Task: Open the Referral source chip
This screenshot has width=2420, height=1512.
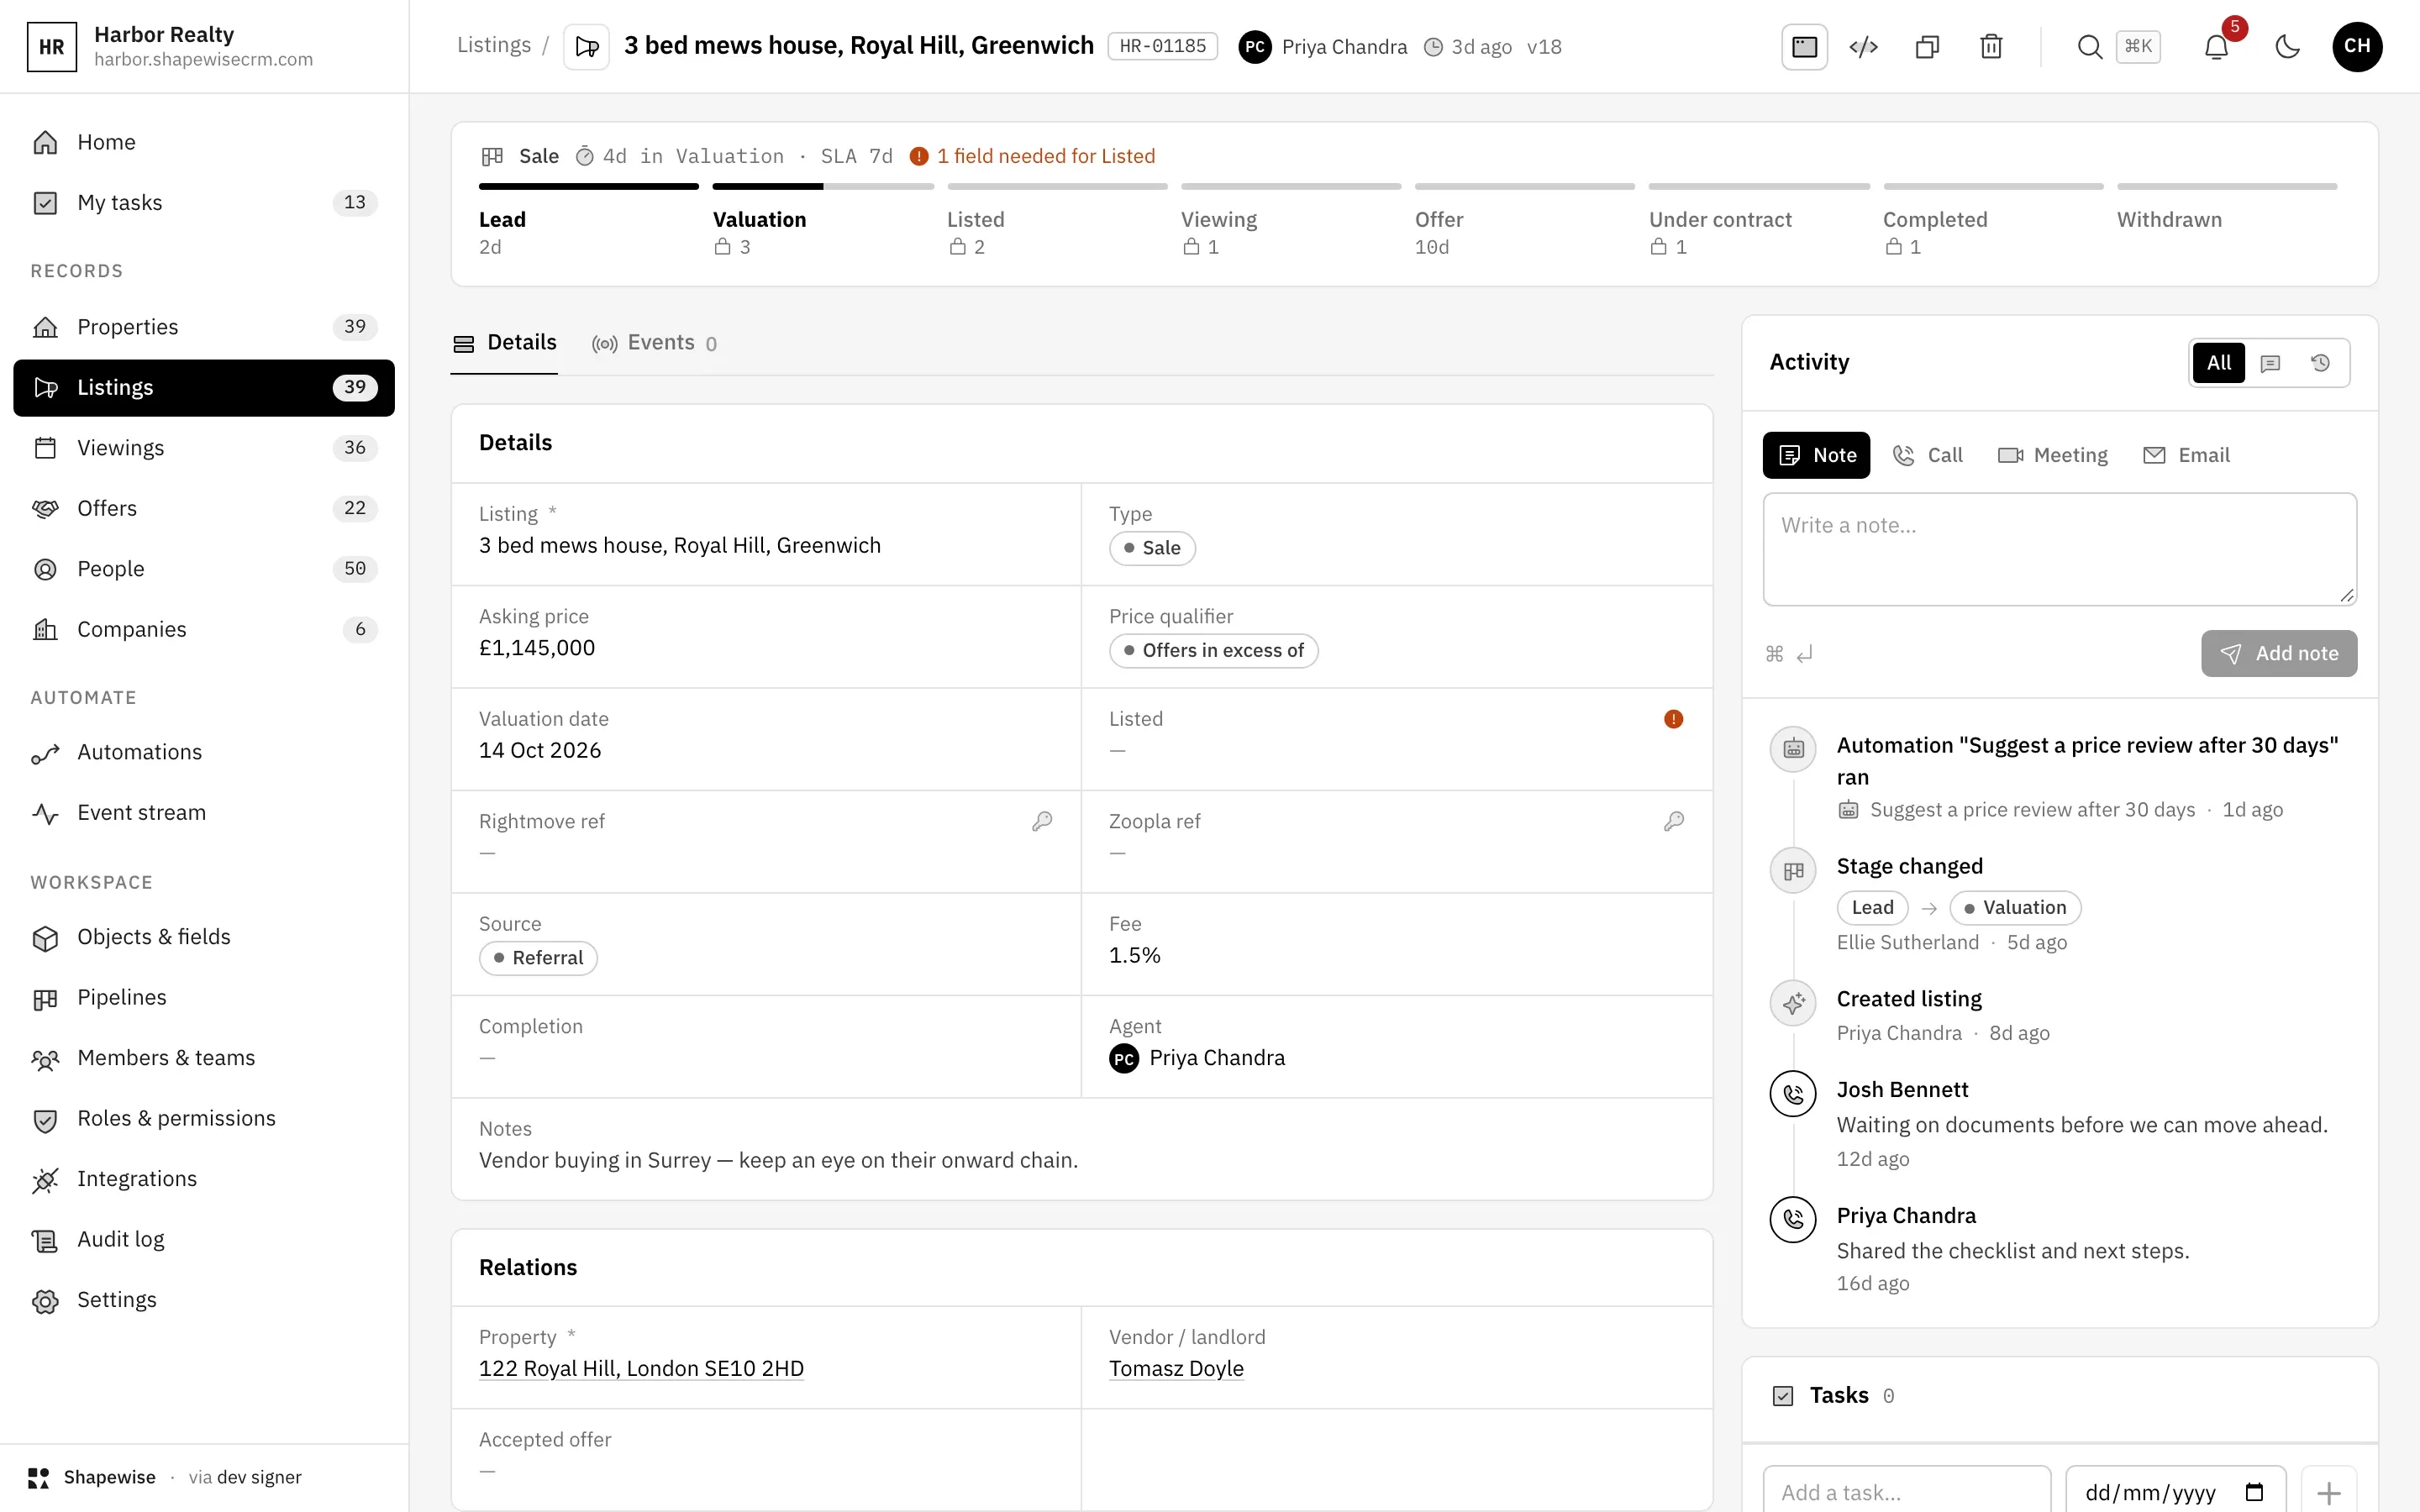Action: [x=538, y=958]
